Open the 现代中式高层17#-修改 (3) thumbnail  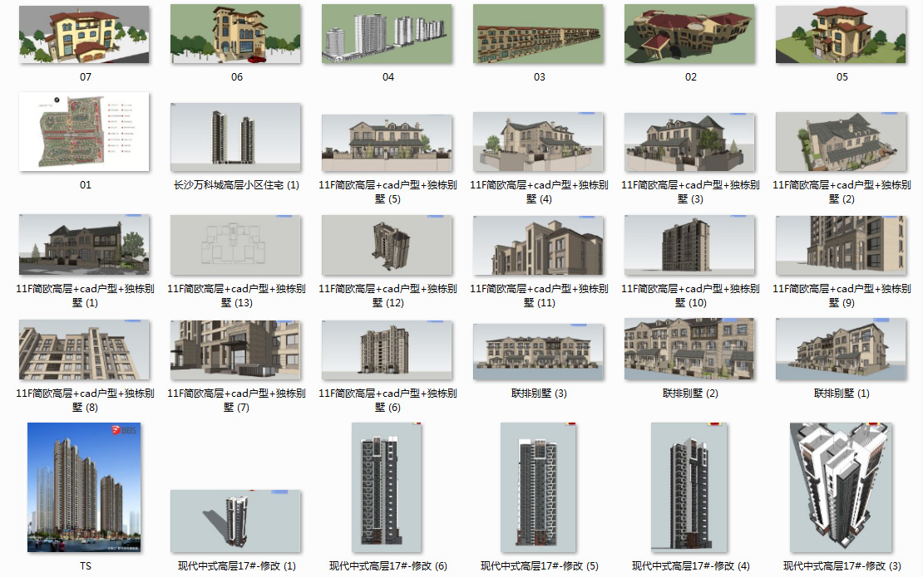click(842, 487)
